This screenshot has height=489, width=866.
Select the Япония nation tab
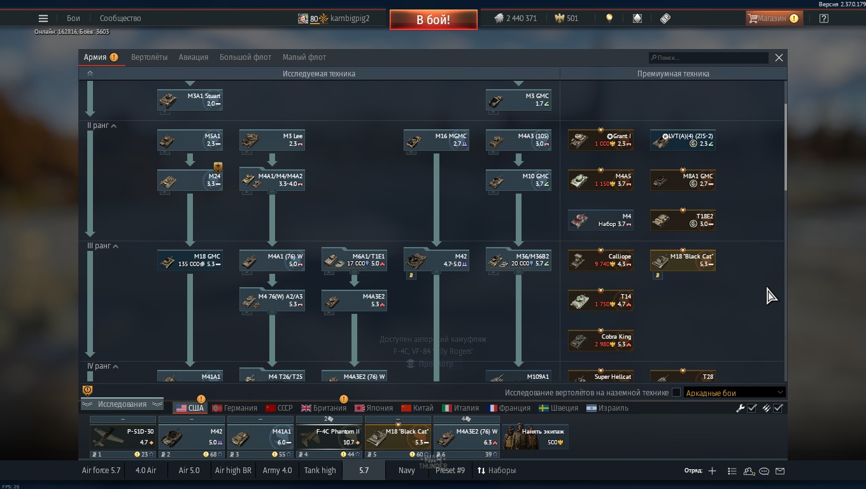[373, 408]
